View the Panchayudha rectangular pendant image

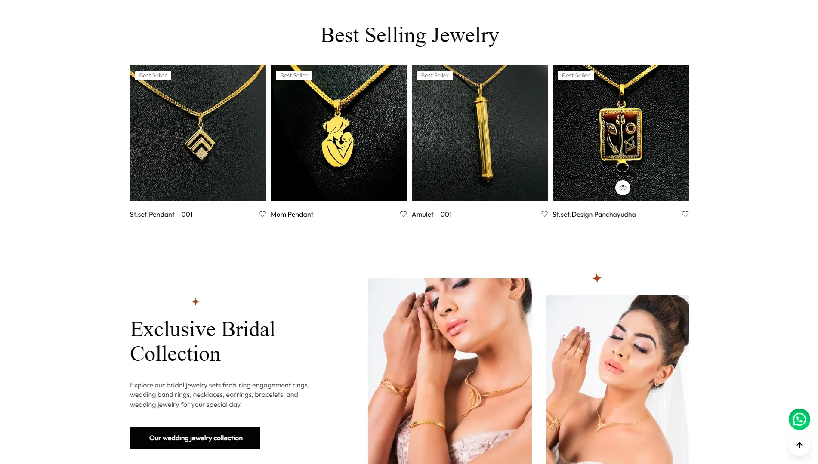621,133
